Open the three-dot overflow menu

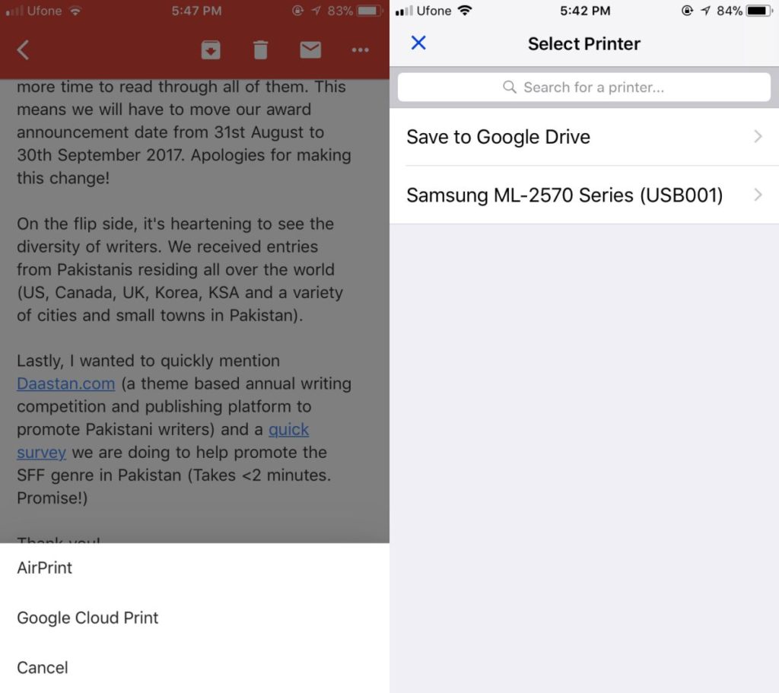(x=361, y=49)
